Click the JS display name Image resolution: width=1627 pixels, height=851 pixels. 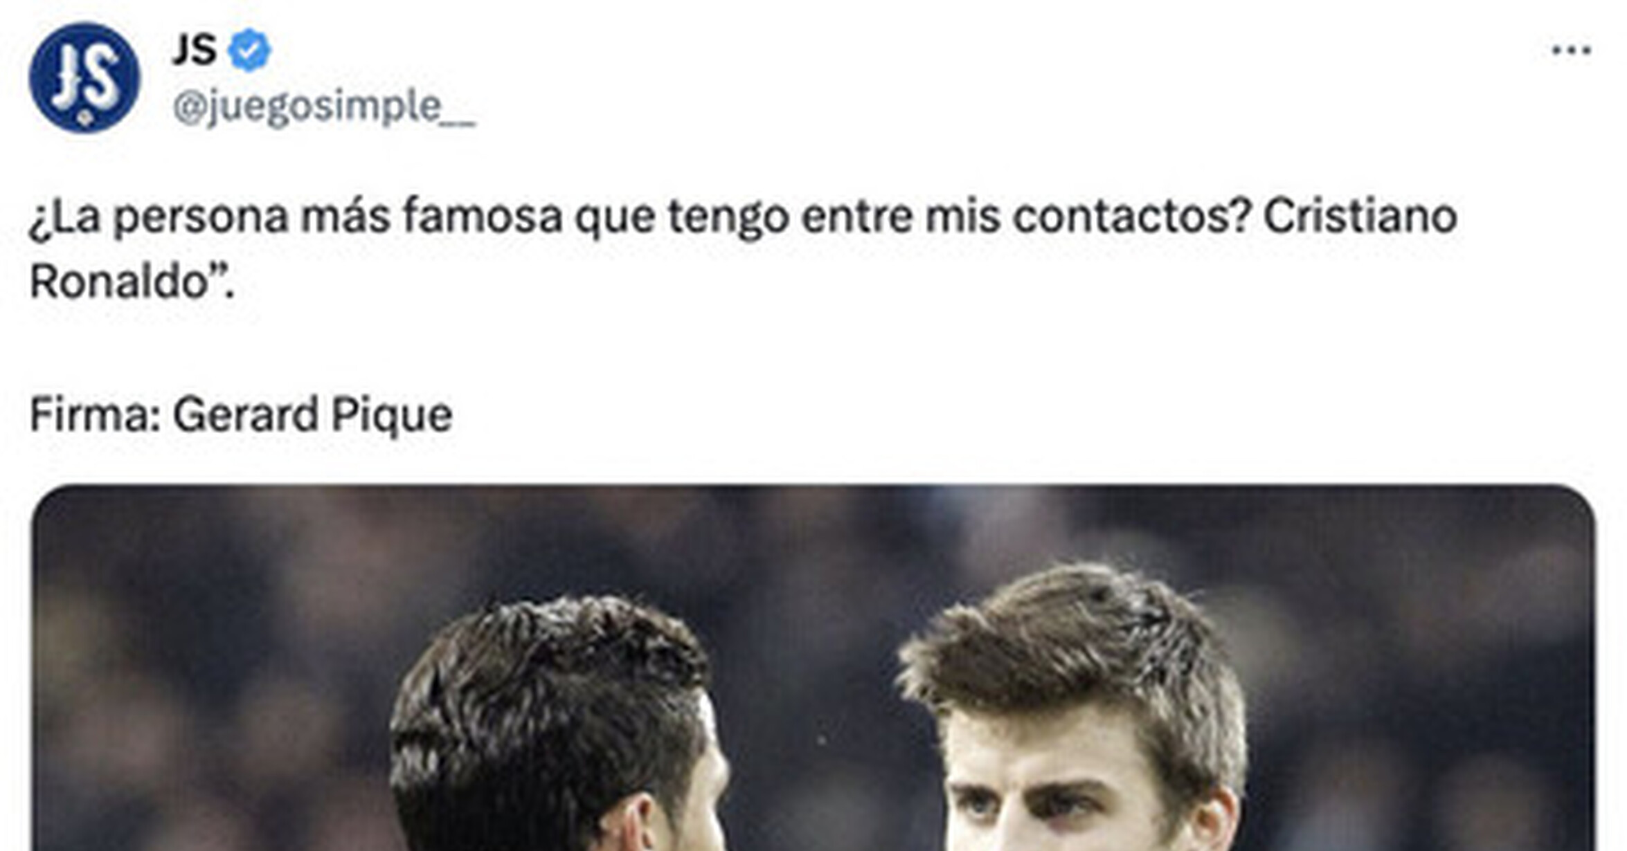pos(195,51)
